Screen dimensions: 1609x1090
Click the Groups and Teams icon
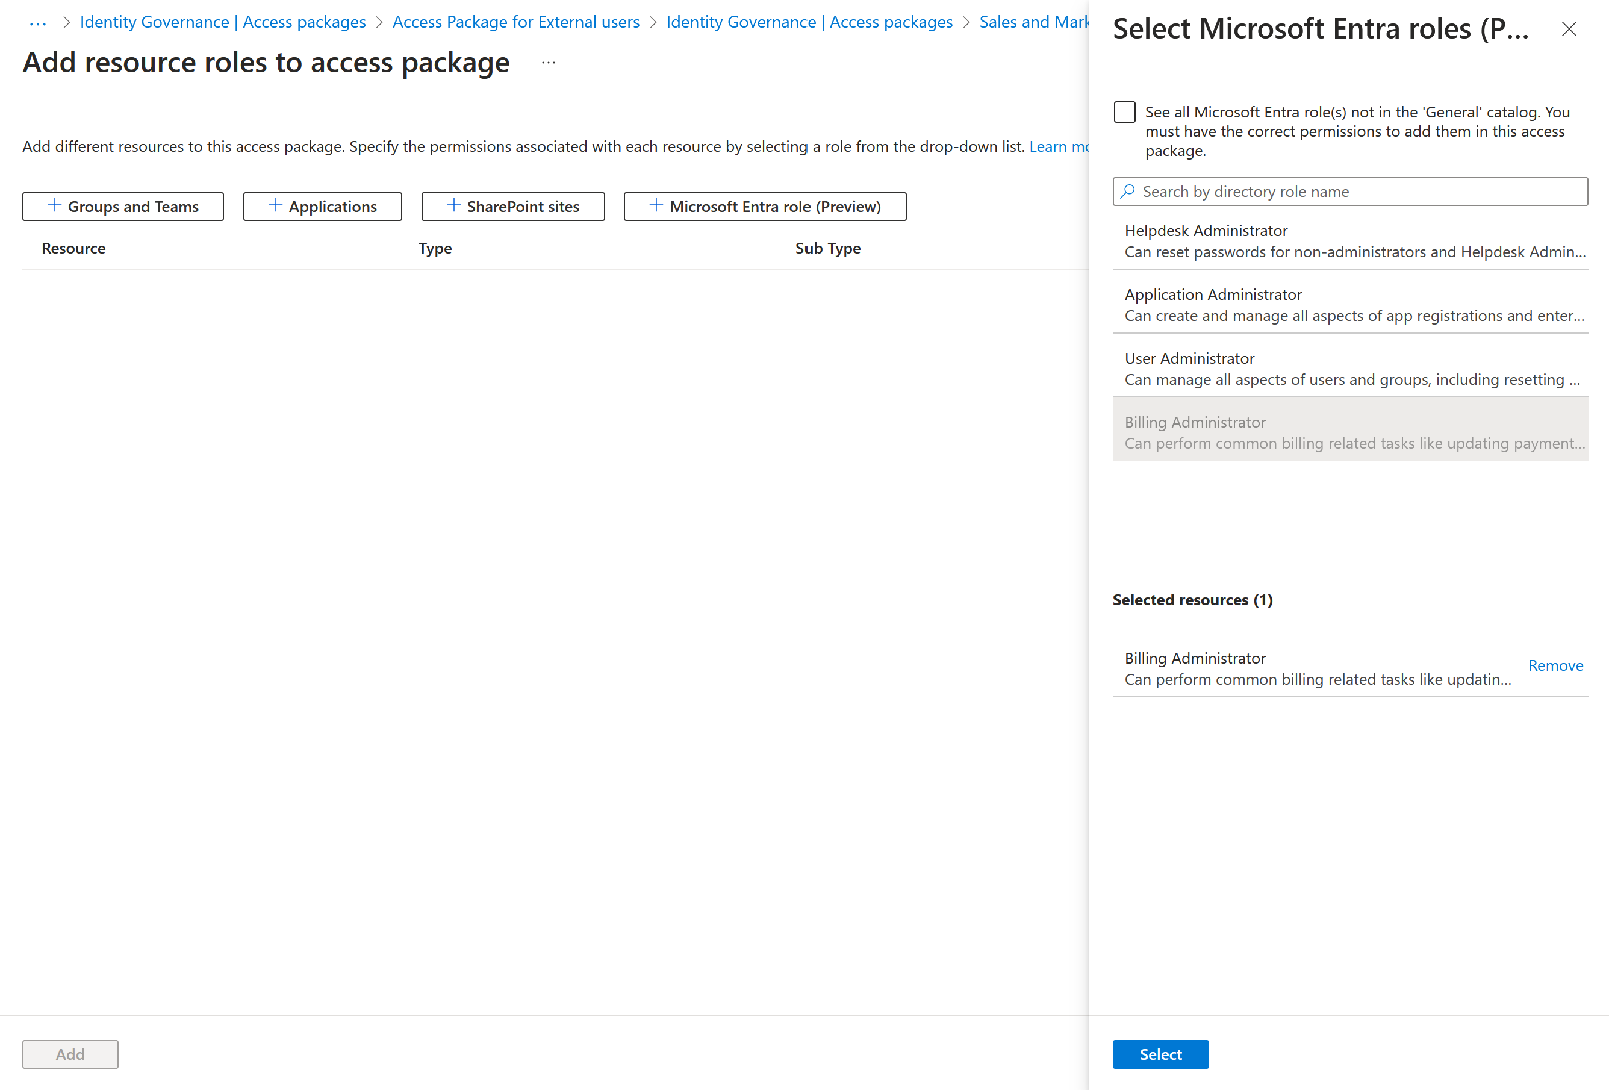pos(56,204)
